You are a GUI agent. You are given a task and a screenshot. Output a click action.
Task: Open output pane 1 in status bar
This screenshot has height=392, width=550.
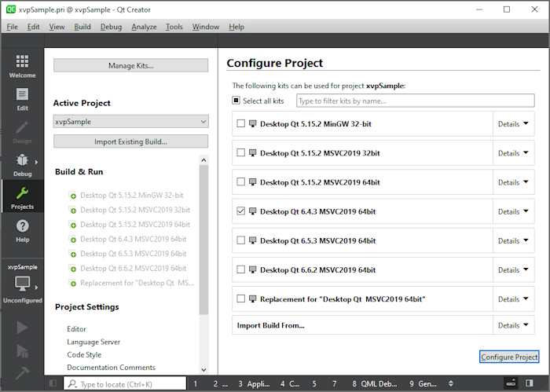click(x=196, y=384)
